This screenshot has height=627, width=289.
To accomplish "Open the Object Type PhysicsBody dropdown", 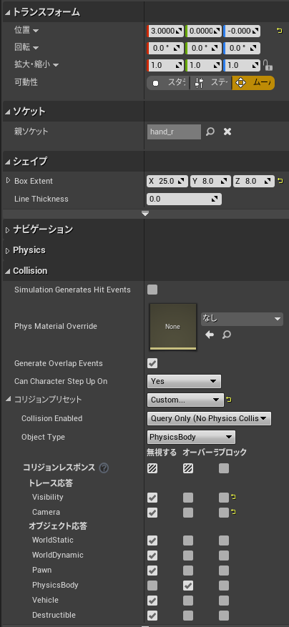I will [191, 437].
